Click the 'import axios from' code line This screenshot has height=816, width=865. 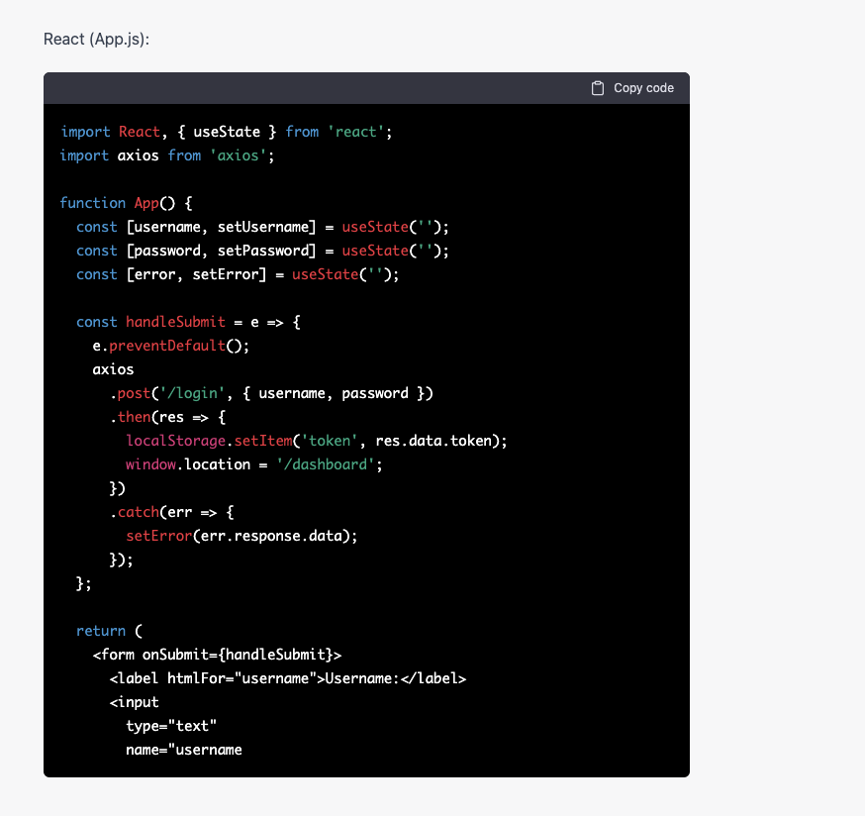click(x=167, y=155)
